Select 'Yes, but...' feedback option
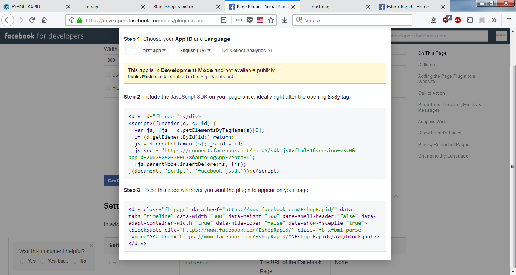Viewport: 516px width, 275px height. tap(43, 261)
